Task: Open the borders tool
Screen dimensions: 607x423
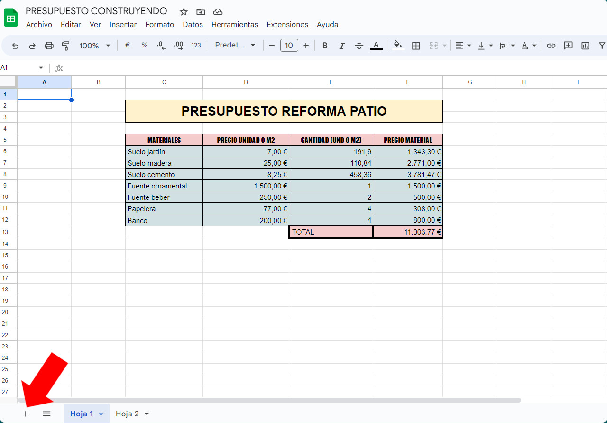Action: (416, 46)
